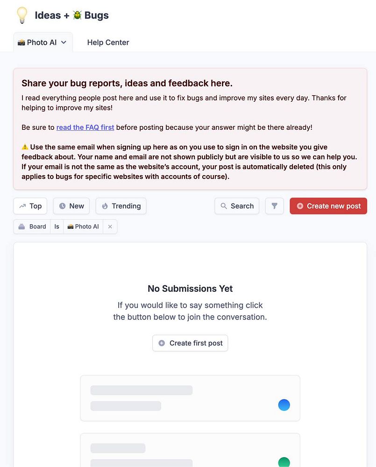Image resolution: width=376 pixels, height=467 pixels.
Task: Click the funnel filter icon button
Action: (275, 206)
